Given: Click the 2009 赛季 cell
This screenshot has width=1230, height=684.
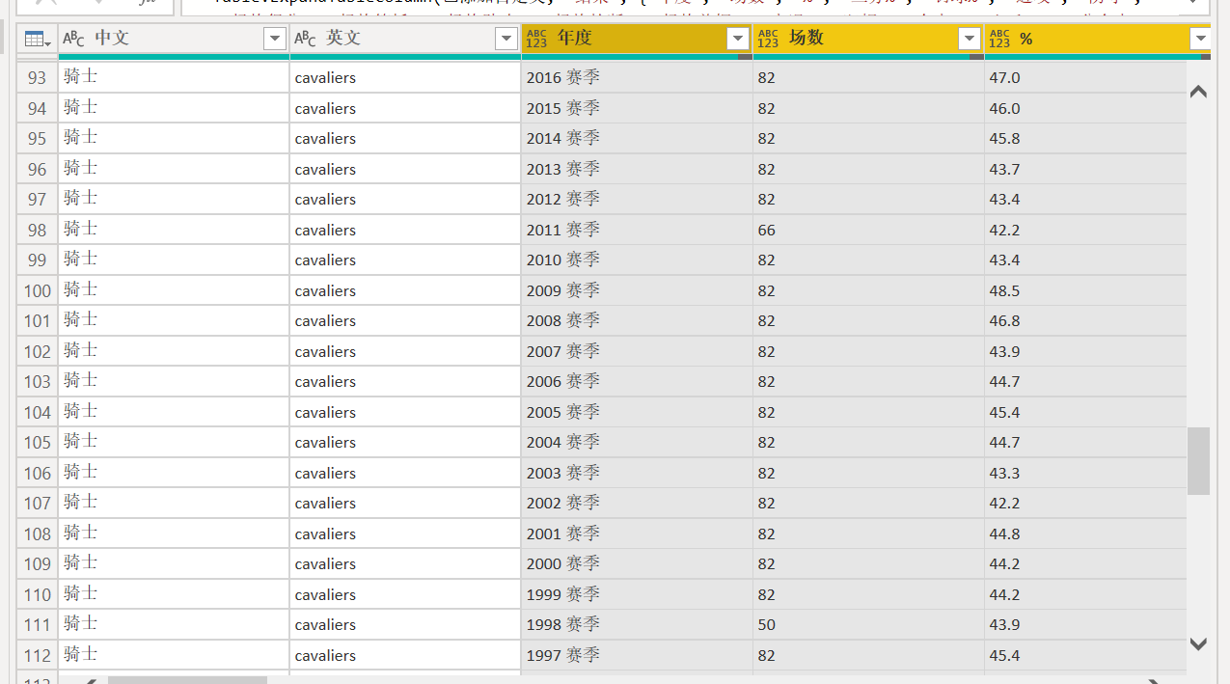Looking at the screenshot, I should [x=637, y=291].
